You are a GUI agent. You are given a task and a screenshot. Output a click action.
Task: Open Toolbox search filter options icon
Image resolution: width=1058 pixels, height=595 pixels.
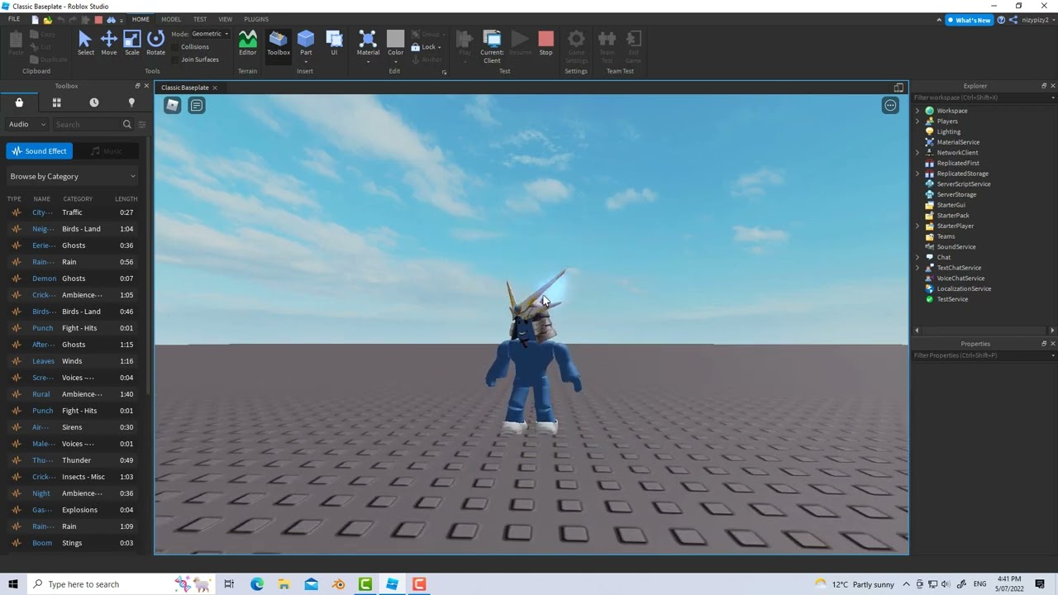point(142,124)
